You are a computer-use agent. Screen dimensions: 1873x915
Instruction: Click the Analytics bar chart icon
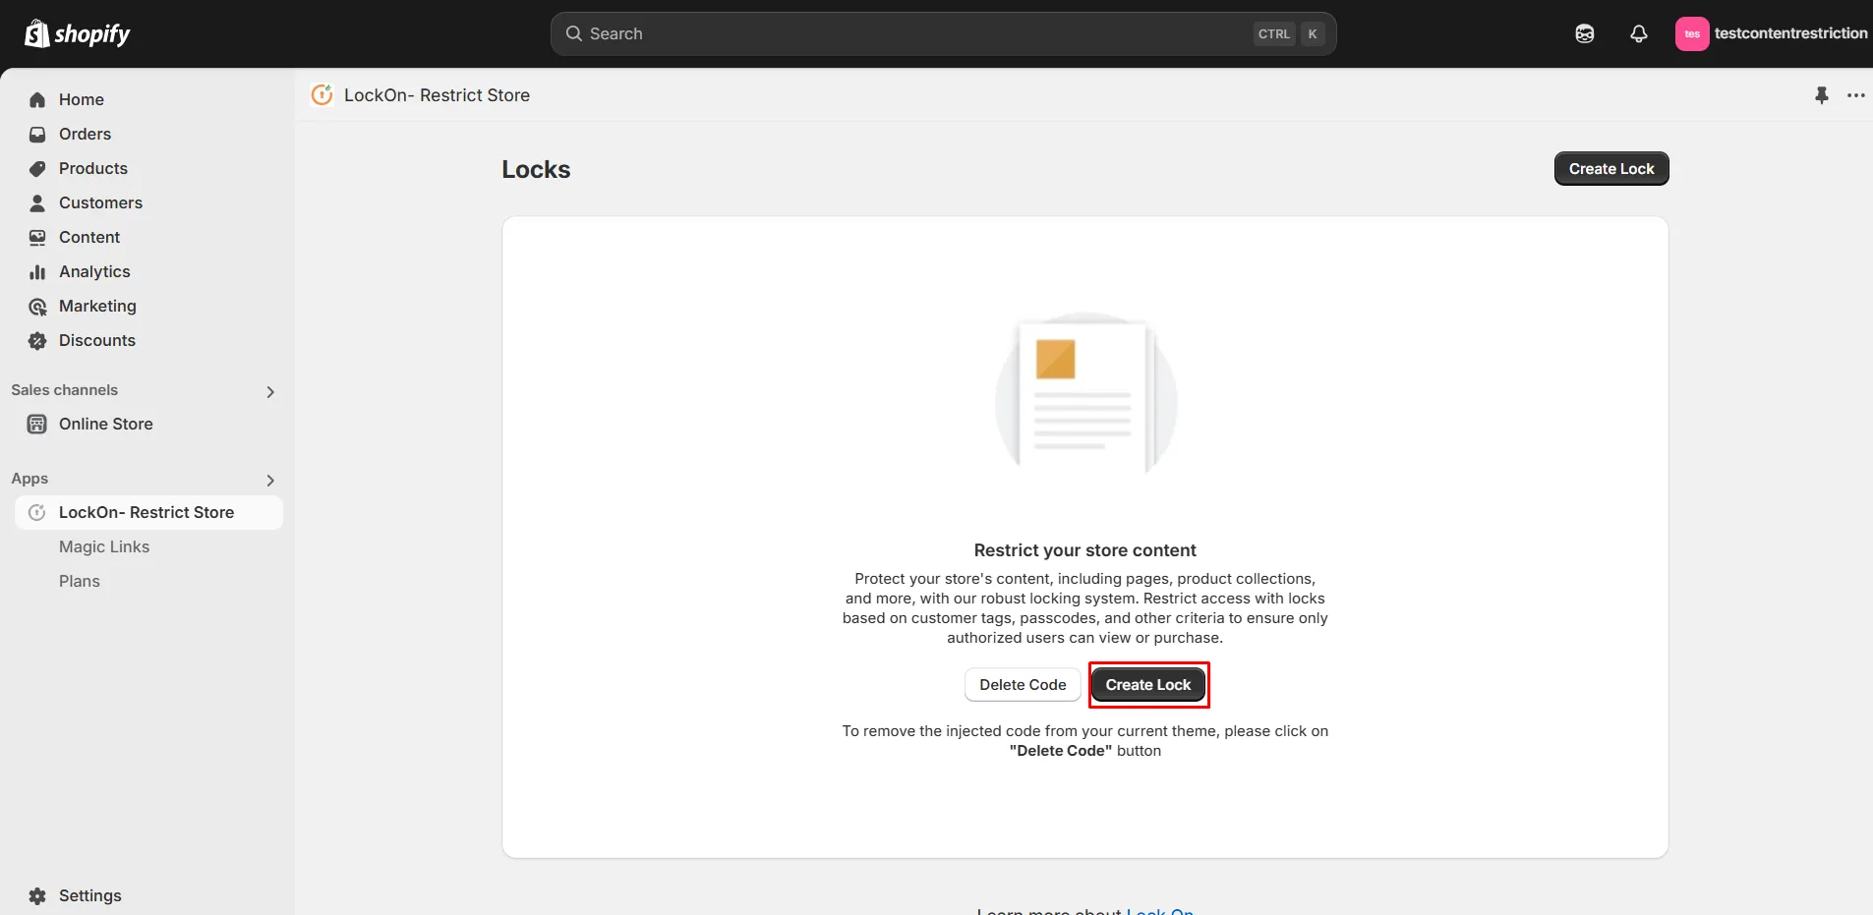click(x=37, y=272)
